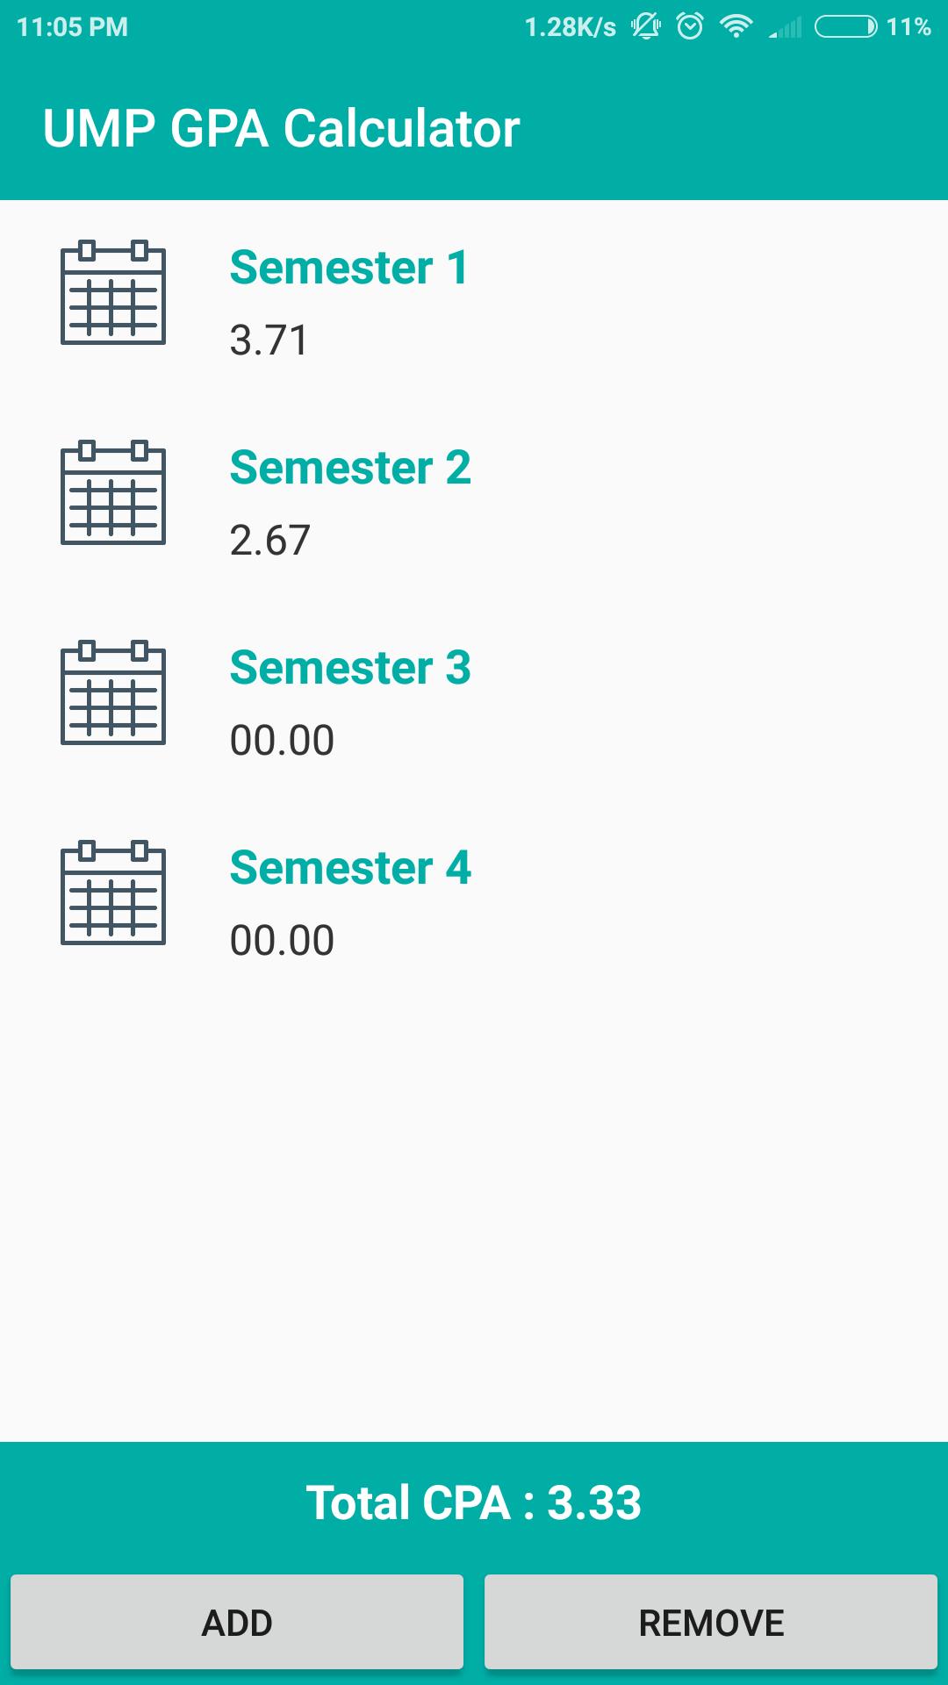Add a new semester with ADD button
This screenshot has height=1685, width=948.
click(237, 1622)
